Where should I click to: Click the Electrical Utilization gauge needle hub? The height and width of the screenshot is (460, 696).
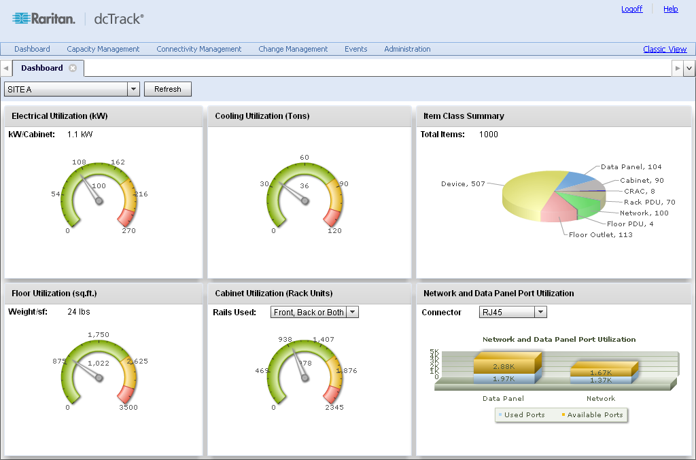point(99,201)
